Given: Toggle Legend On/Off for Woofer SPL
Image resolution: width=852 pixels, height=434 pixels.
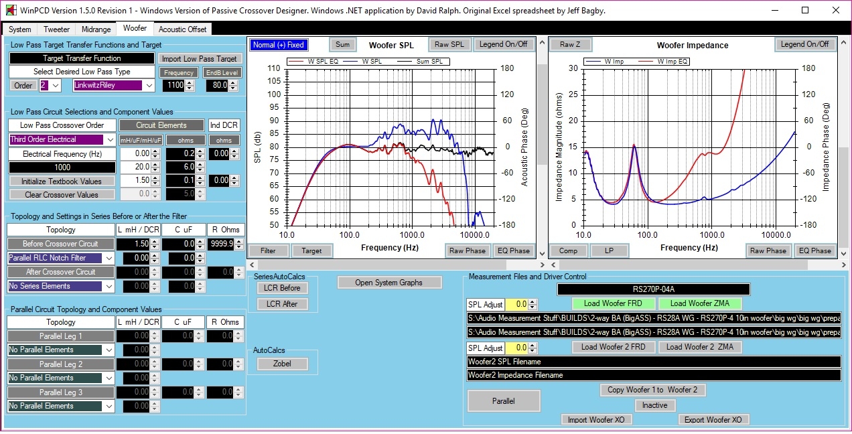Looking at the screenshot, I should click(x=503, y=45).
